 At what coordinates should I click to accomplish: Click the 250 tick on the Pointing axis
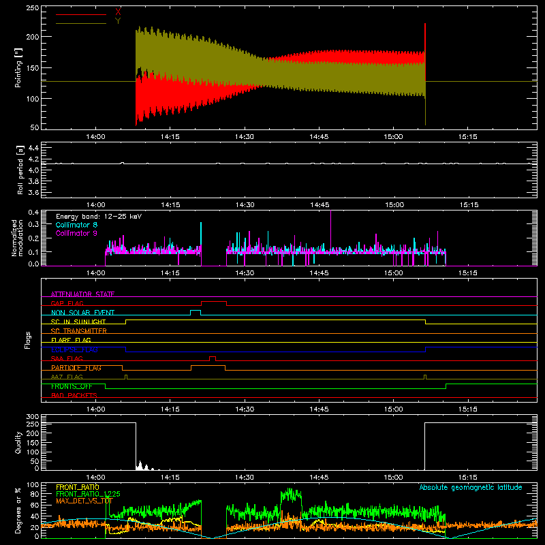33,7
